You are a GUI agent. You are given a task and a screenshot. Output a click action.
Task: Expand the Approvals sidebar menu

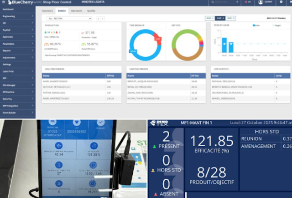18,37
